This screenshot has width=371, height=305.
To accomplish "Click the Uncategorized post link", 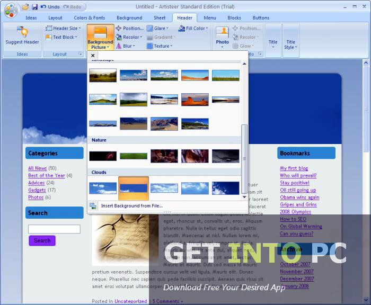I will [130, 301].
